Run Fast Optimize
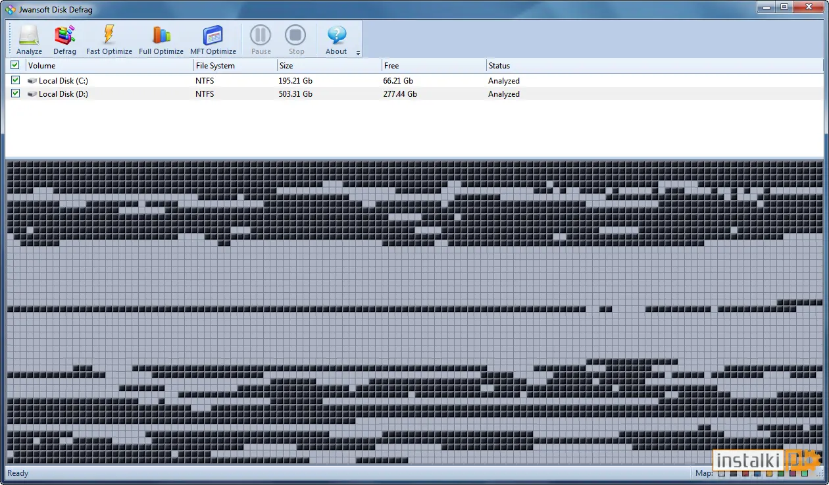 (109, 39)
